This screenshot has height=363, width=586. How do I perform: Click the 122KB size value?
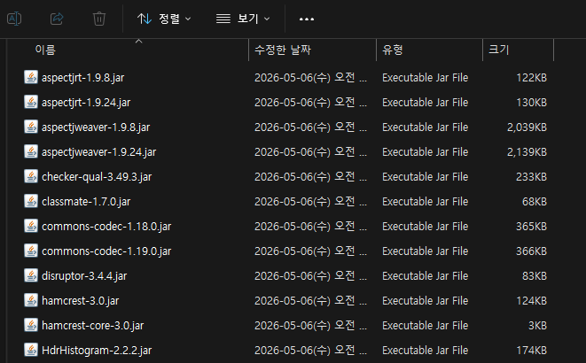click(531, 78)
